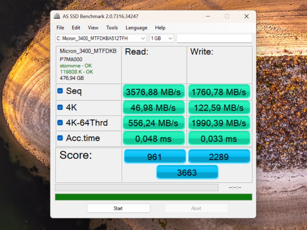The image size is (307, 230).
Task: Expand the Micron_3400 drive selection dropdown
Action: [101, 39]
